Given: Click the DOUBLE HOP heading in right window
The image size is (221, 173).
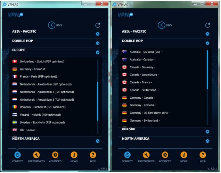Looking at the screenshot, I should coord(132,41).
